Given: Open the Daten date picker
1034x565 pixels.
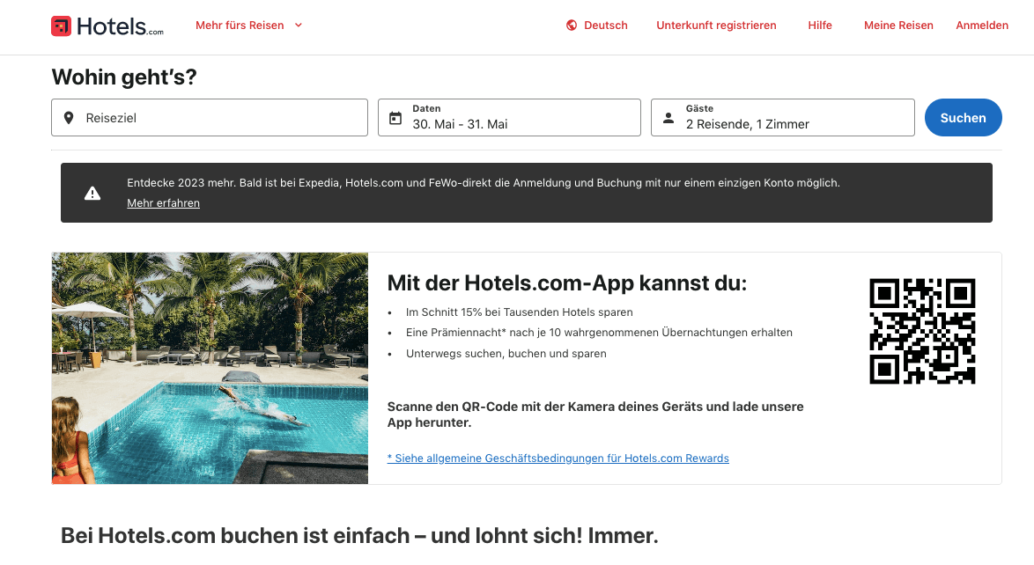Looking at the screenshot, I should [x=509, y=117].
